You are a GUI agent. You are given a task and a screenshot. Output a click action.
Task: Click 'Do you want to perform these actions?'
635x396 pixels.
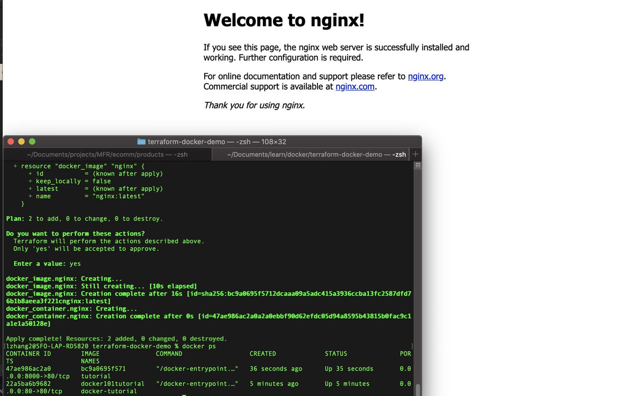click(75, 233)
